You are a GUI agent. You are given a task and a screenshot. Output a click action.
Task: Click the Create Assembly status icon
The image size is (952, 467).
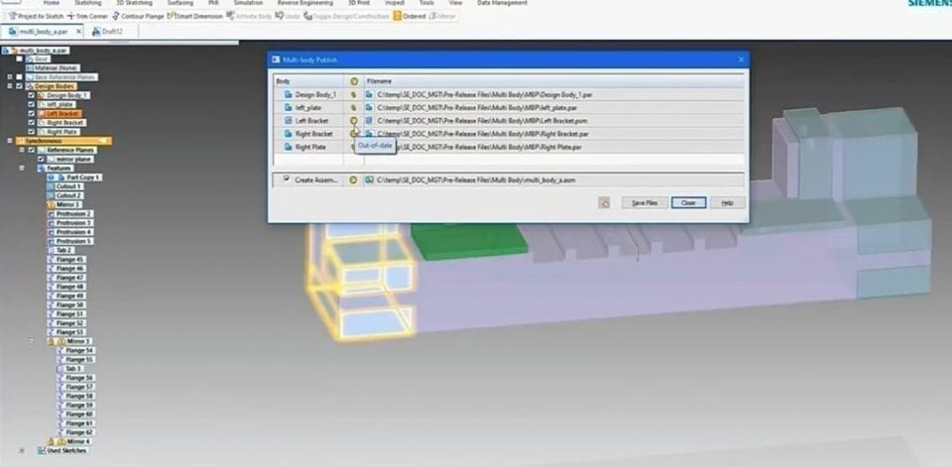click(x=354, y=180)
